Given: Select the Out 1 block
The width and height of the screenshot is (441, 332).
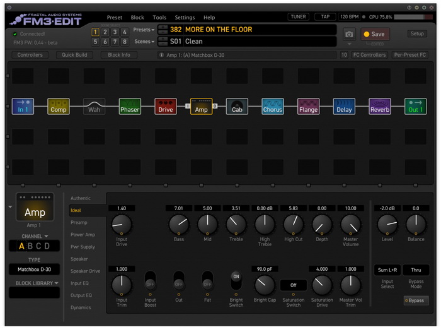Looking at the screenshot, I should point(416,106).
